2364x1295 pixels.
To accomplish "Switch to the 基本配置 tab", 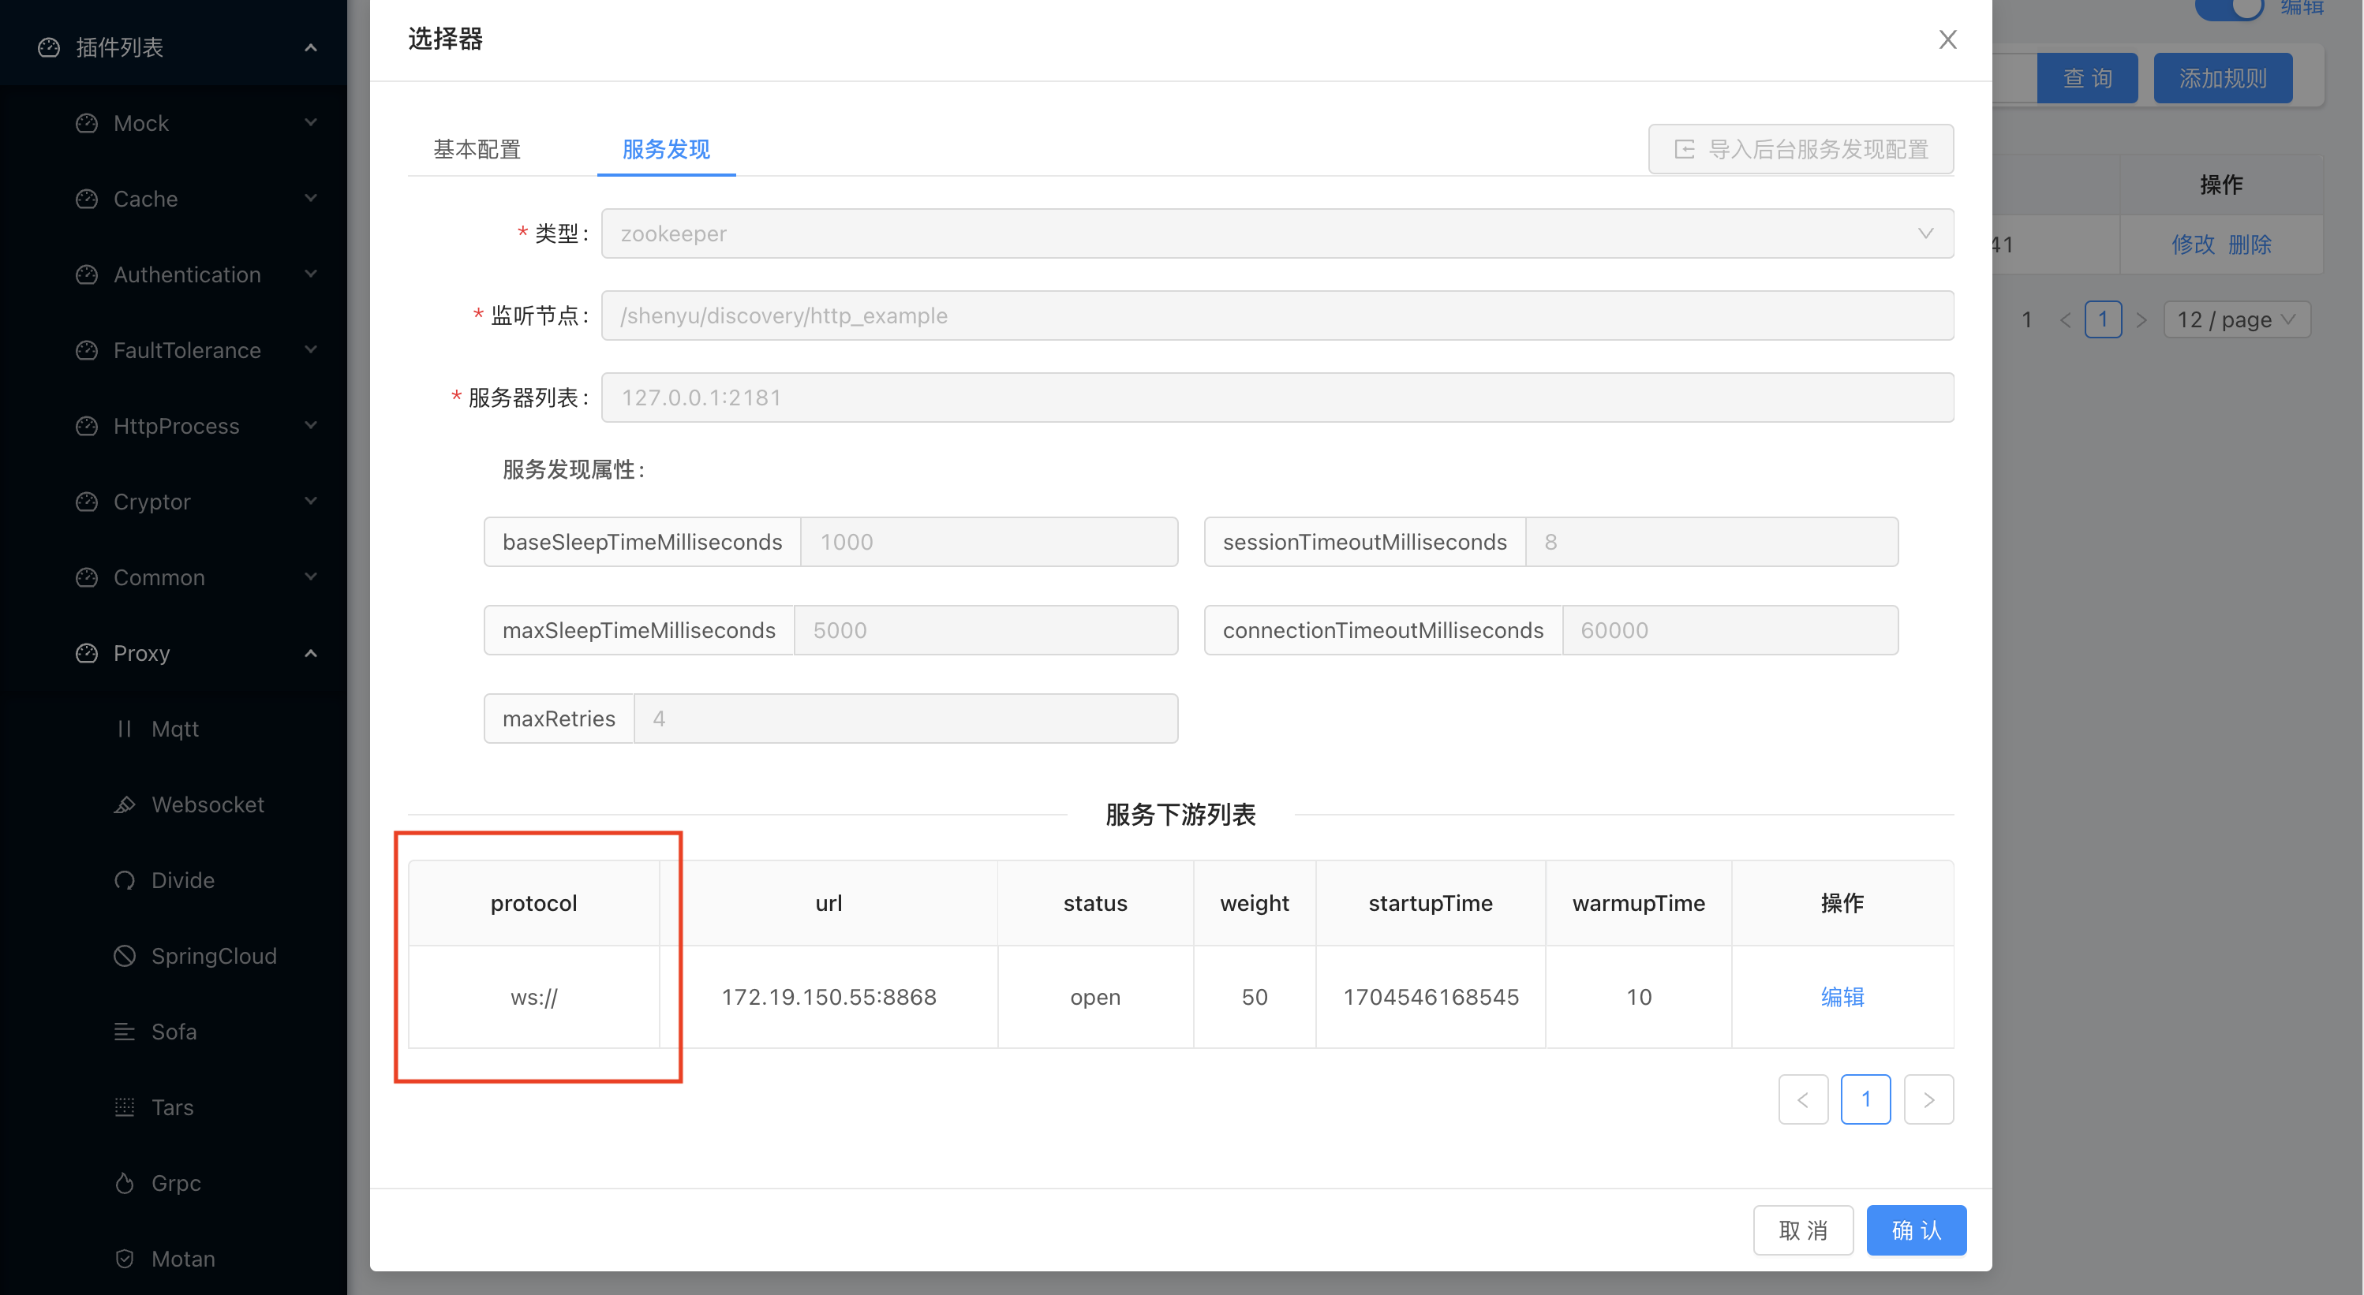I will (x=477, y=150).
